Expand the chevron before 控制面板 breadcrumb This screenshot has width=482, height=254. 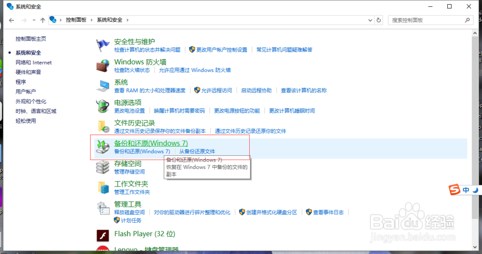pyautogui.click(x=61, y=20)
